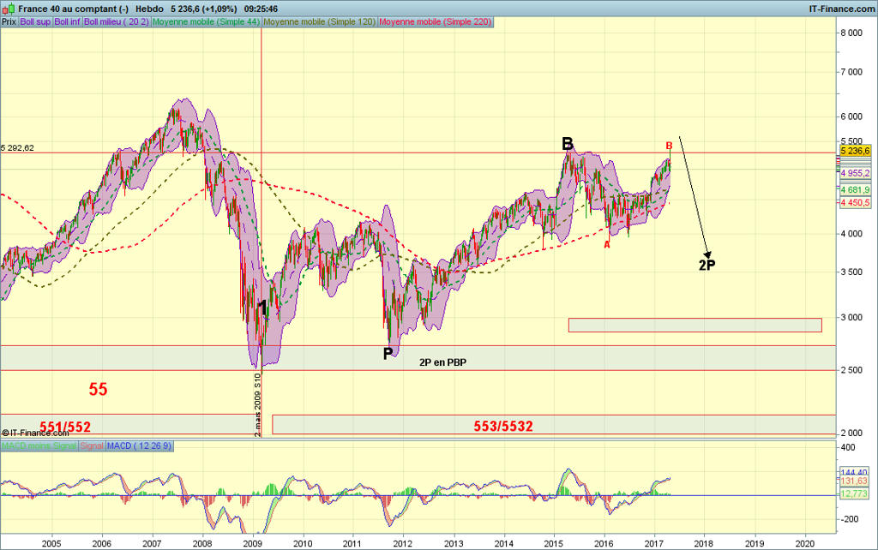Click the green 4 681,9 price tag

[856, 189]
